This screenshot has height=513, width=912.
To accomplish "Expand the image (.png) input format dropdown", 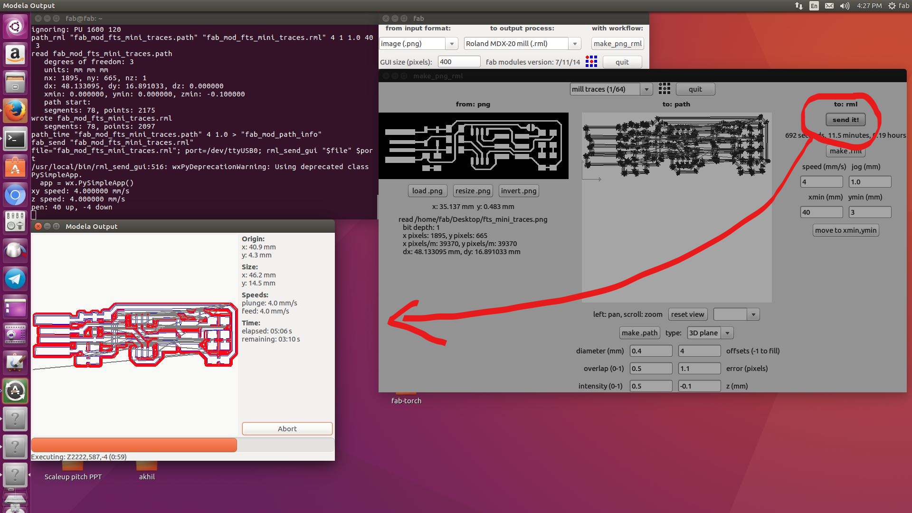I will (452, 44).
